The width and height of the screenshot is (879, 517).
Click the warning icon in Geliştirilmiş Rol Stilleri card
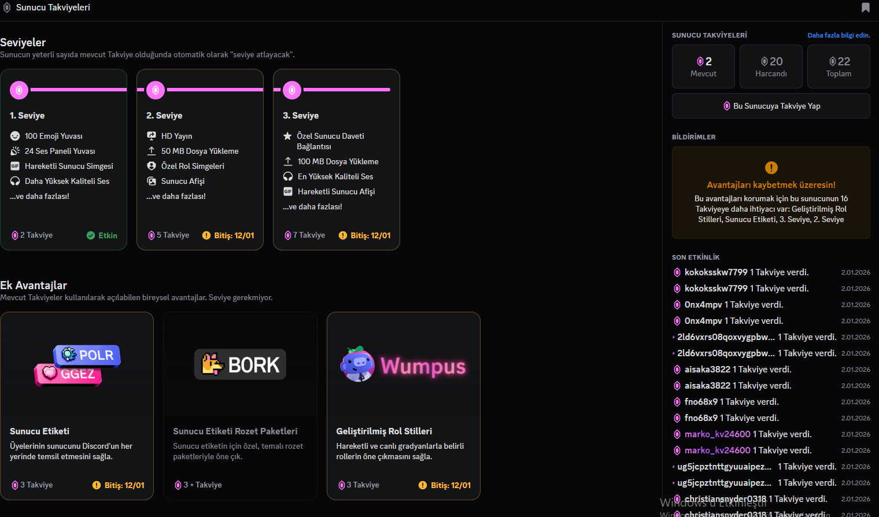point(423,485)
